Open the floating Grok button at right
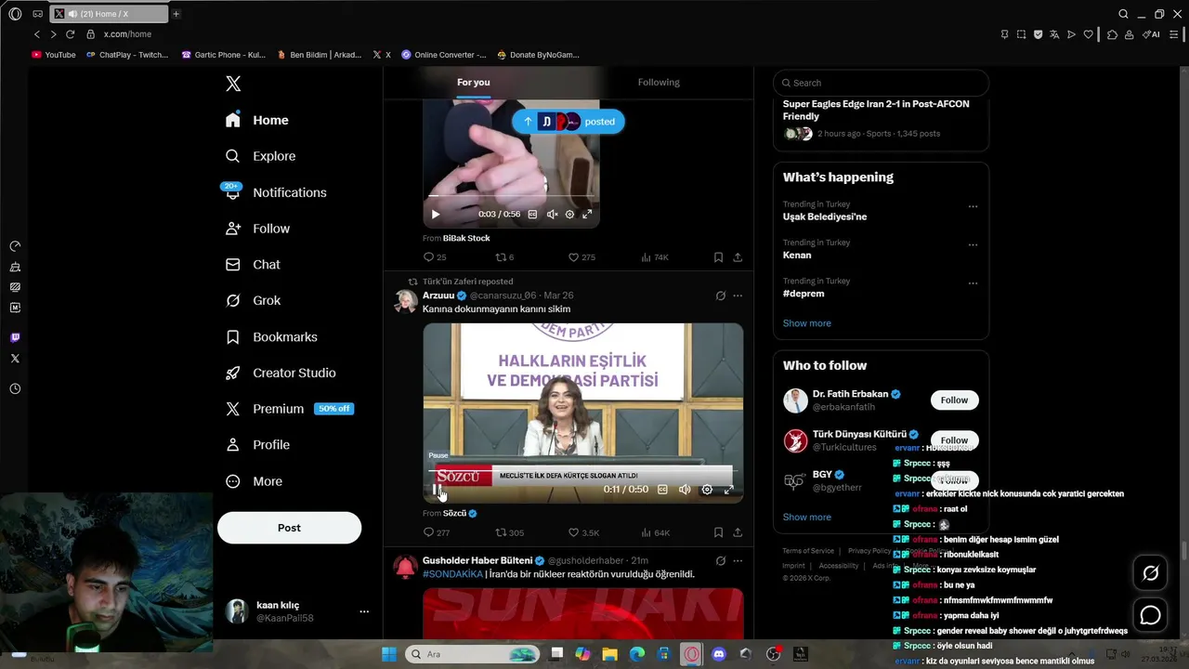The image size is (1189, 669). 1150,573
